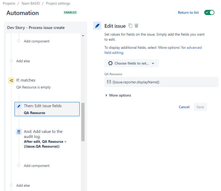This screenshot has height=191, width=221.
Task: Select the Then: Edit issue fields step
Action: 47,109
